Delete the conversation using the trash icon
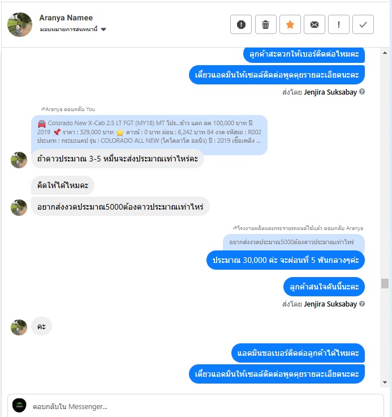Viewport: 392px width, 417px height. 266,24
